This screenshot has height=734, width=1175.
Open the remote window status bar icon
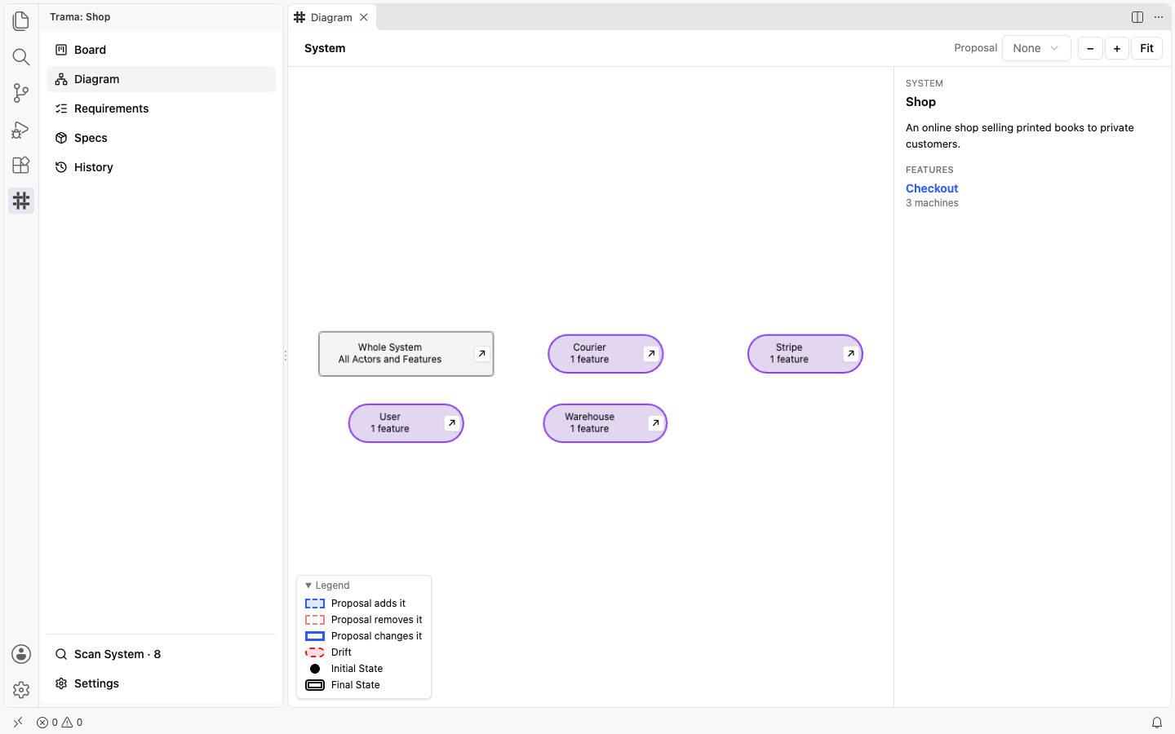18,723
